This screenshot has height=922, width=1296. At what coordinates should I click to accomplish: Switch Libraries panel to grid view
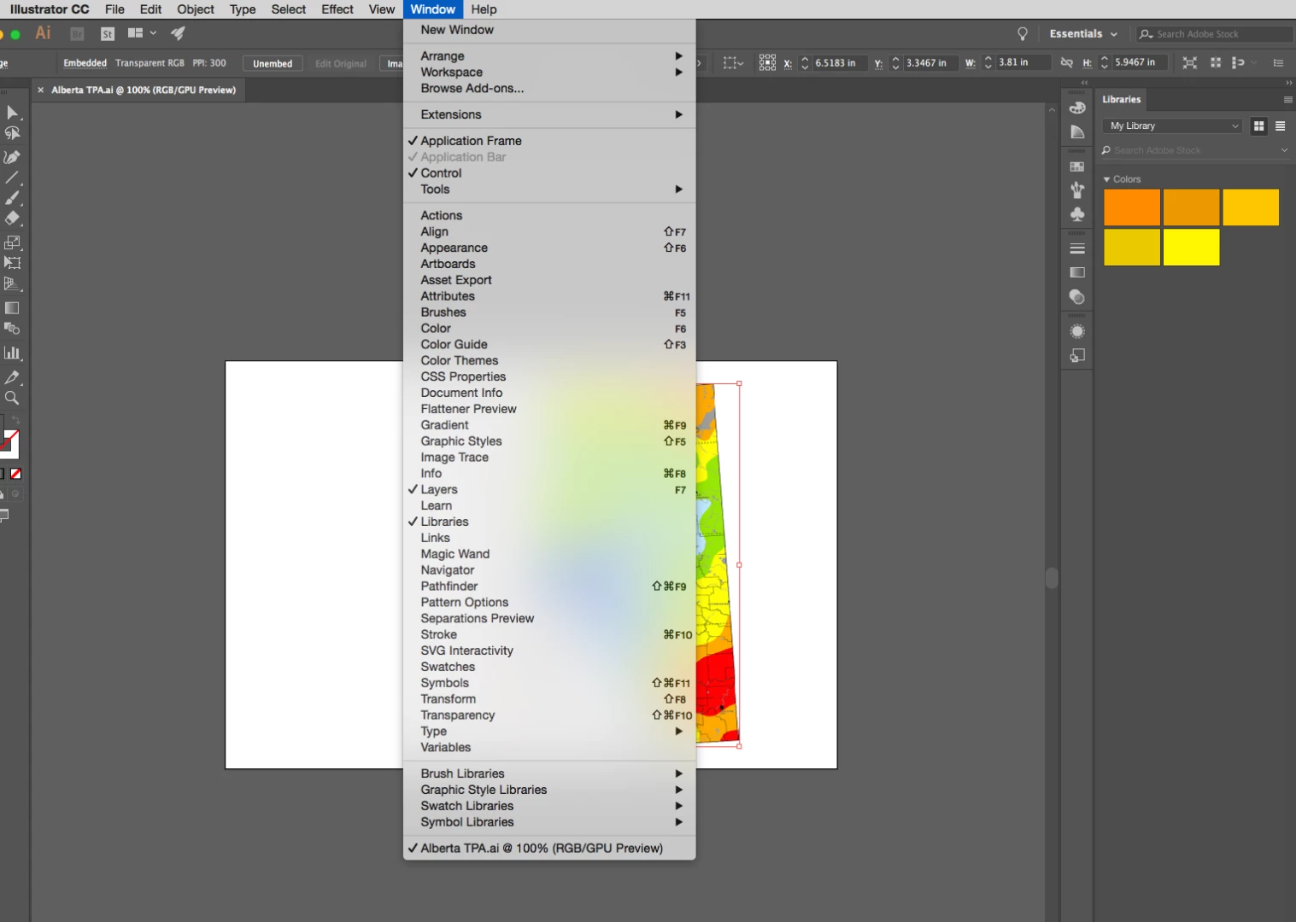[x=1258, y=125]
